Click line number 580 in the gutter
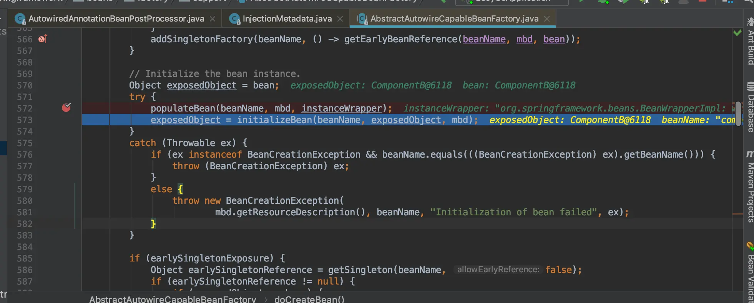 (25, 201)
